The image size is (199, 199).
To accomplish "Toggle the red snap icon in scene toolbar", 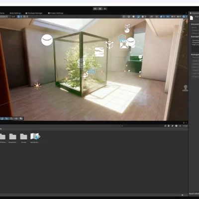I will (24, 16).
